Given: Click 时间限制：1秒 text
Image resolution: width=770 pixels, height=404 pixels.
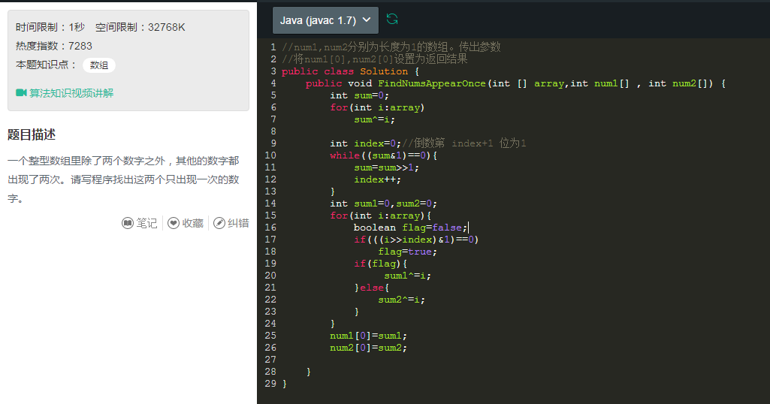Looking at the screenshot, I should click(50, 27).
